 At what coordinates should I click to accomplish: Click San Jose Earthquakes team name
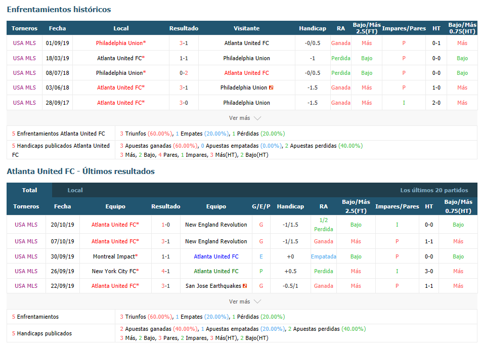coord(213,286)
